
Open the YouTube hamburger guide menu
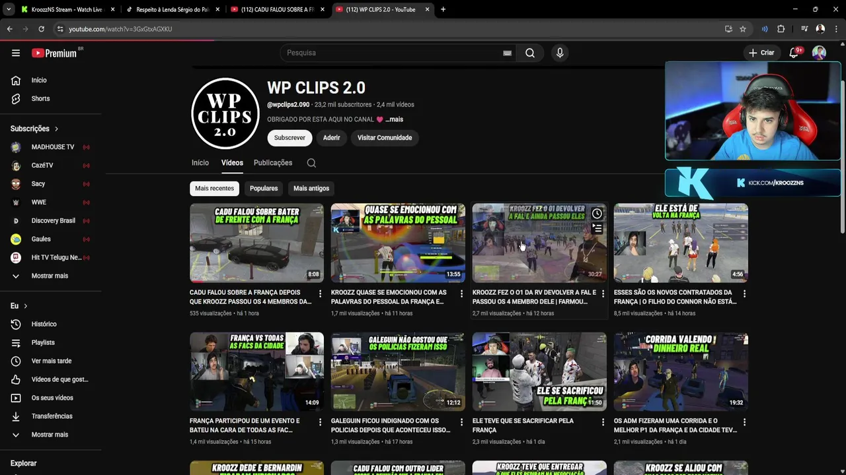16,53
